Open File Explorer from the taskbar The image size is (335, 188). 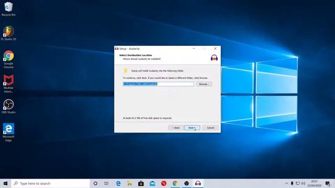point(129,183)
